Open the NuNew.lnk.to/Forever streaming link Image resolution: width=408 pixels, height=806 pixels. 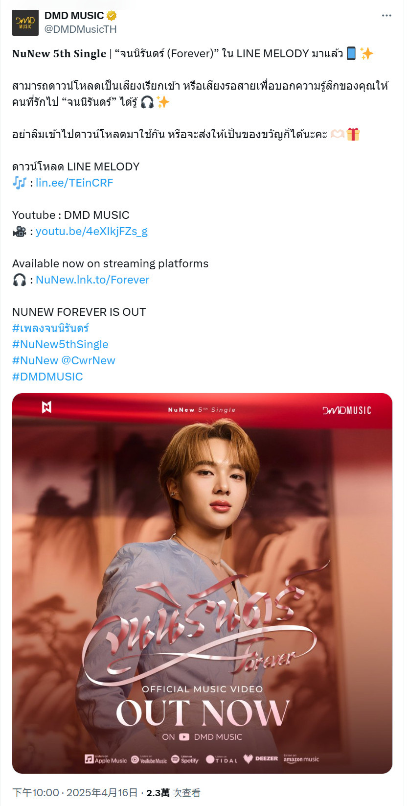click(92, 280)
